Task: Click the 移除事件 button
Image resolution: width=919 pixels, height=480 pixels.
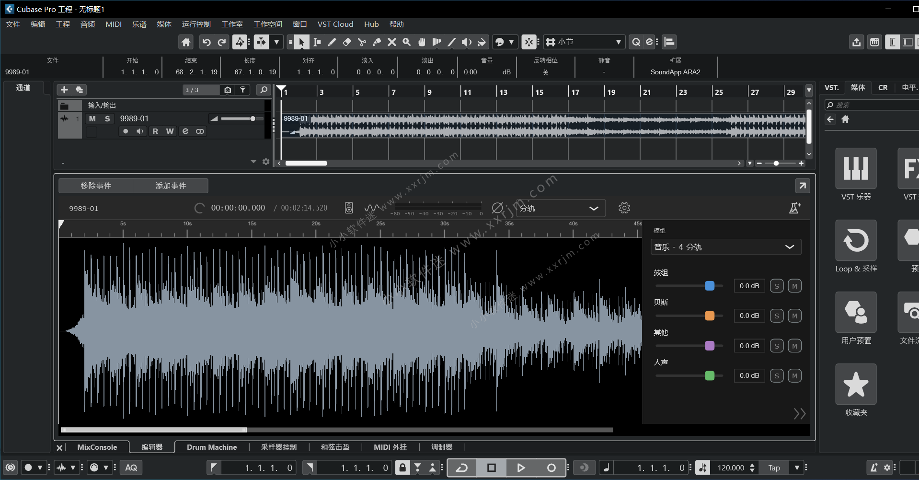Action: 96,186
